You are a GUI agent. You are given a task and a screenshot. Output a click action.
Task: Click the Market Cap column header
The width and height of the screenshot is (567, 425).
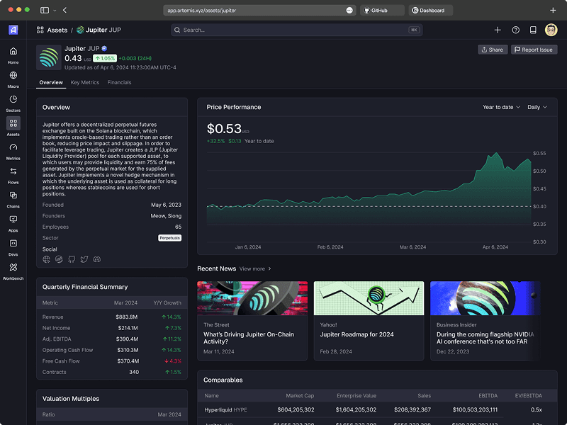point(300,396)
